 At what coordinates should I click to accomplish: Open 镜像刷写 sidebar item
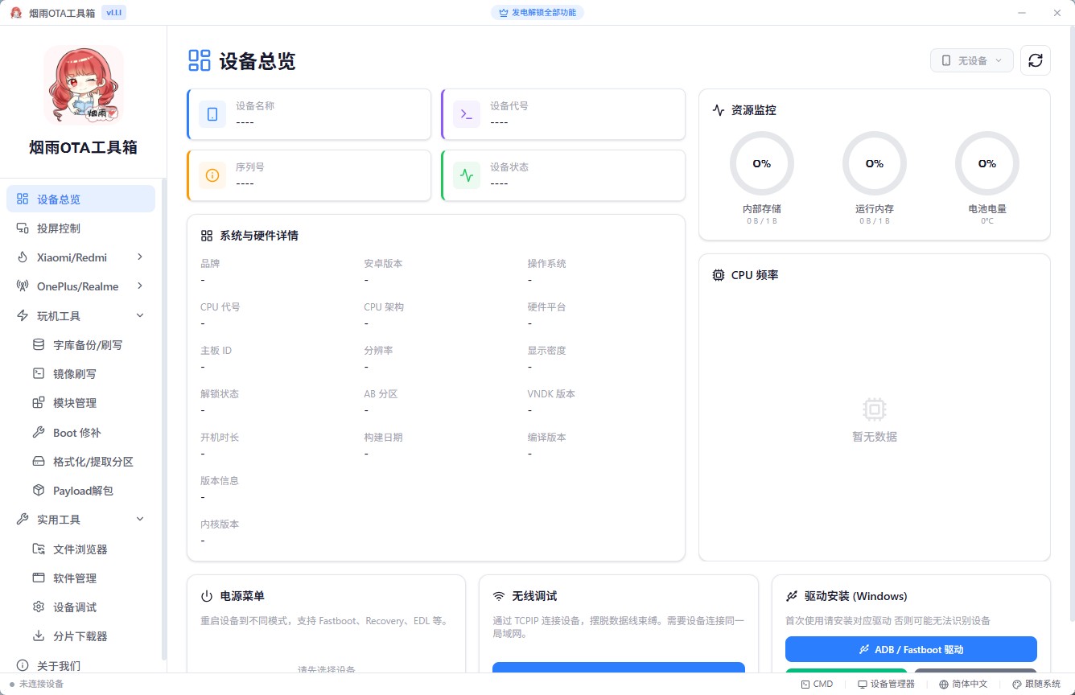coord(89,374)
